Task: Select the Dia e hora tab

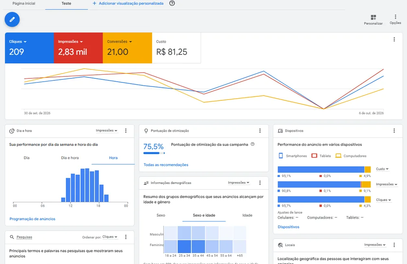Action: [70, 158]
